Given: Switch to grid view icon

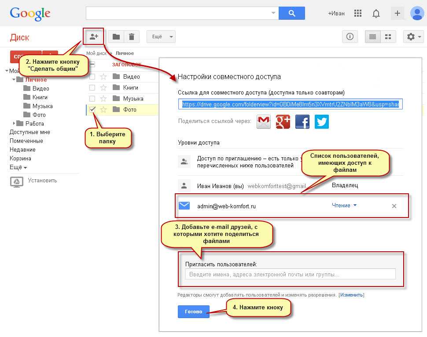Looking at the screenshot, I should [x=388, y=37].
